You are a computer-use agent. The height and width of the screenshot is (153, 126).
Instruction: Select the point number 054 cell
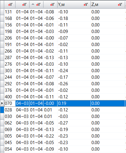pos(10,149)
